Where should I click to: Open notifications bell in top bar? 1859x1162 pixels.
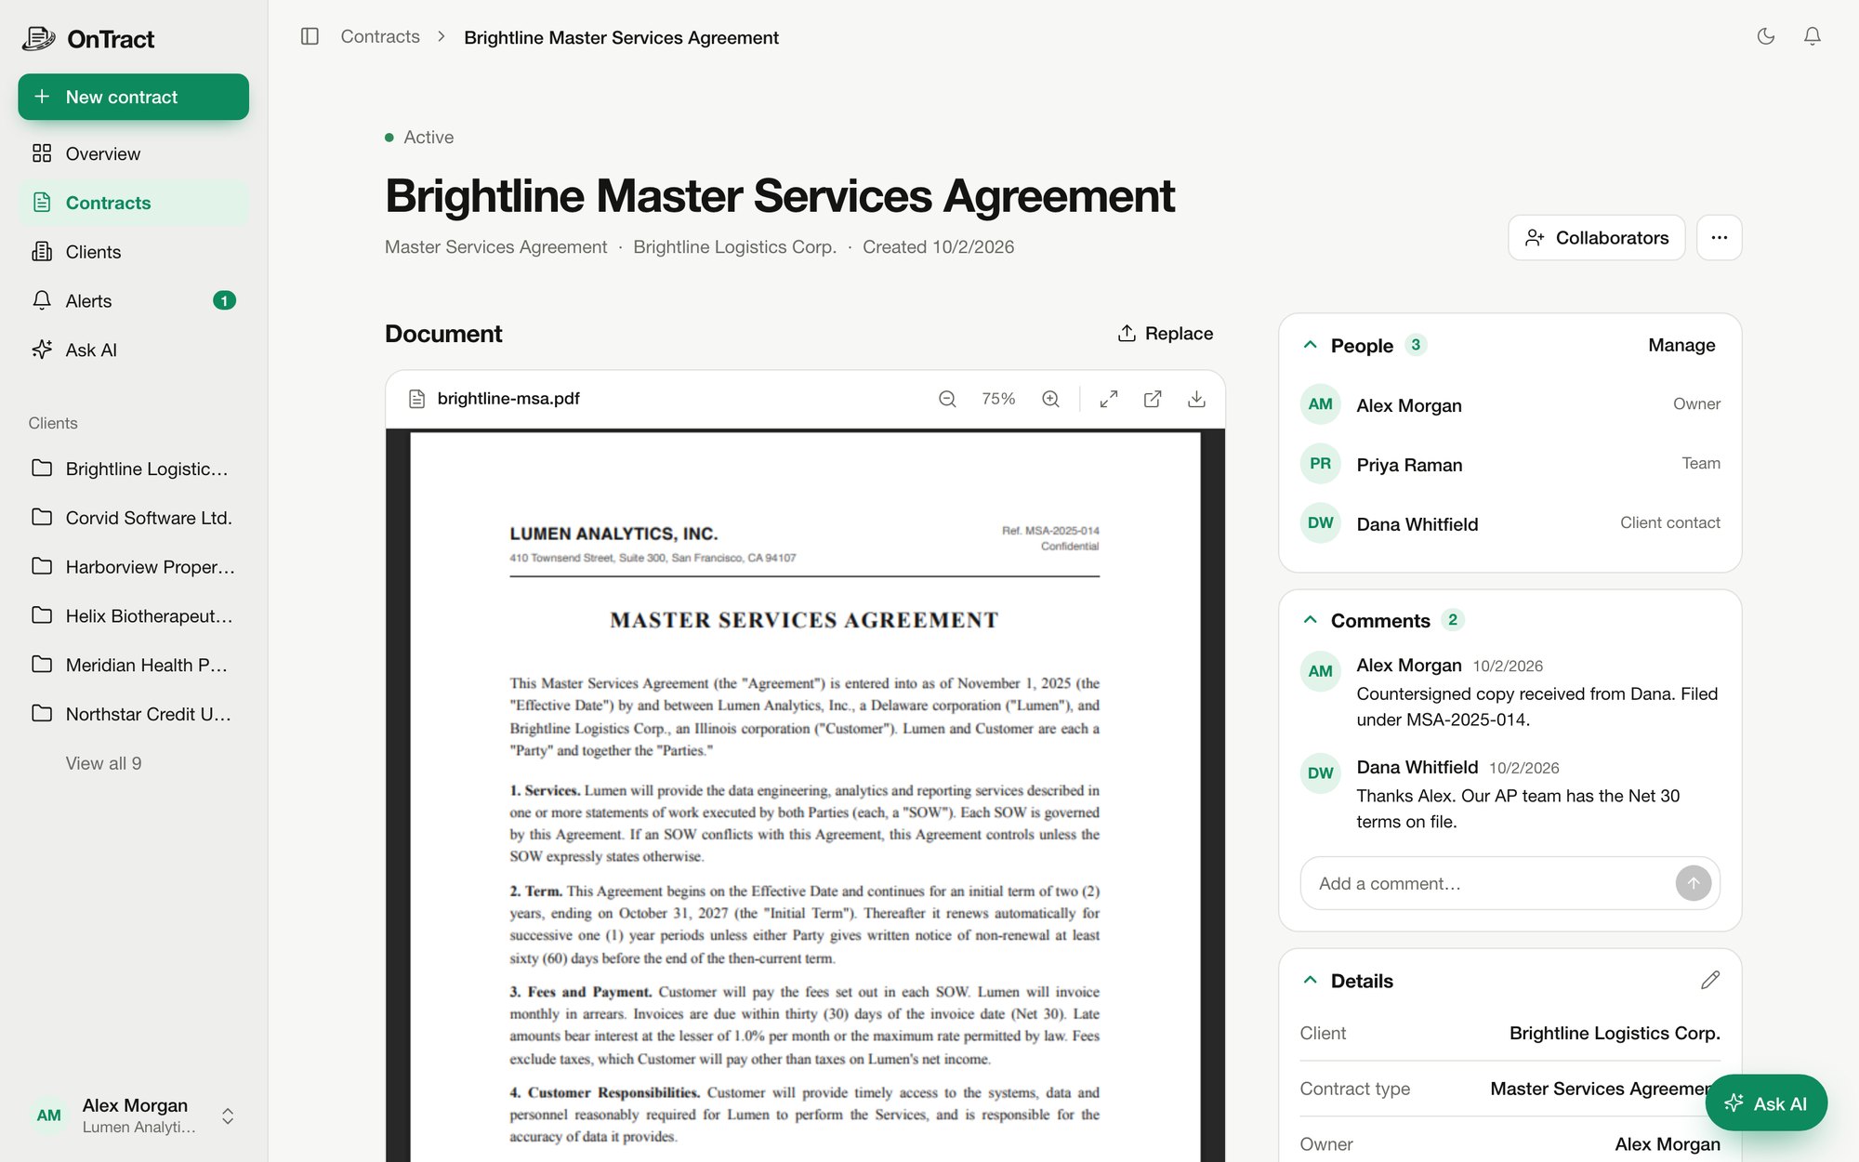(1813, 36)
